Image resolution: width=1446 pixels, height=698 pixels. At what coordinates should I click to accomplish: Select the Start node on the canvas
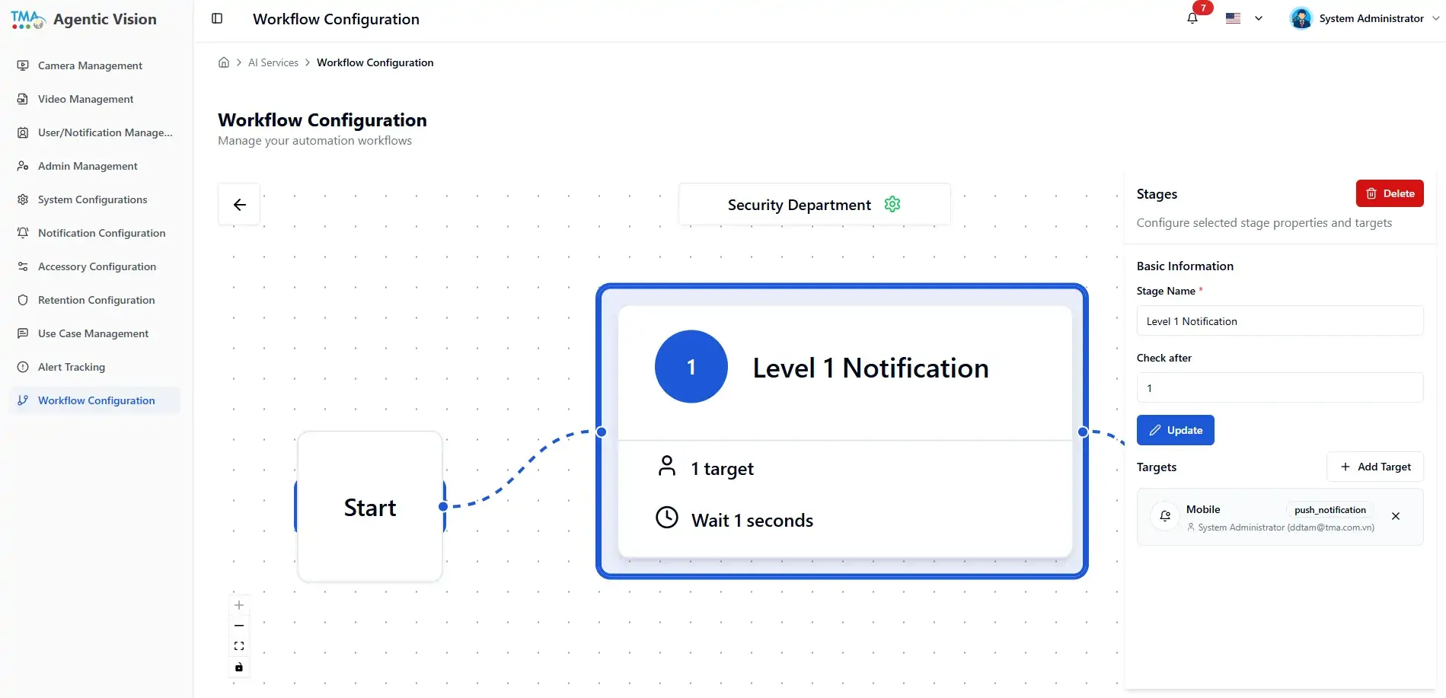(x=370, y=507)
